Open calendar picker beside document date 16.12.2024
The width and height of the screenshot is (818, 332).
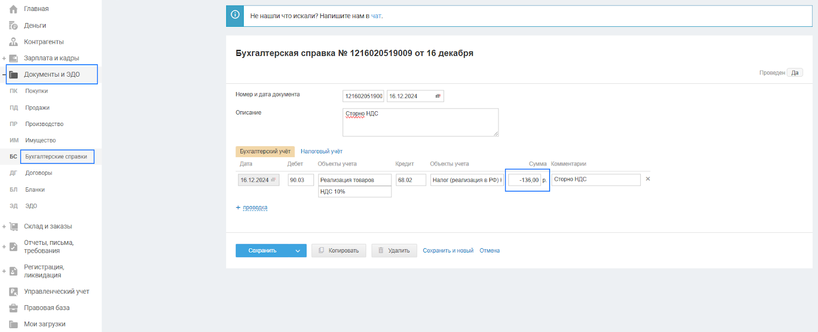(x=438, y=96)
